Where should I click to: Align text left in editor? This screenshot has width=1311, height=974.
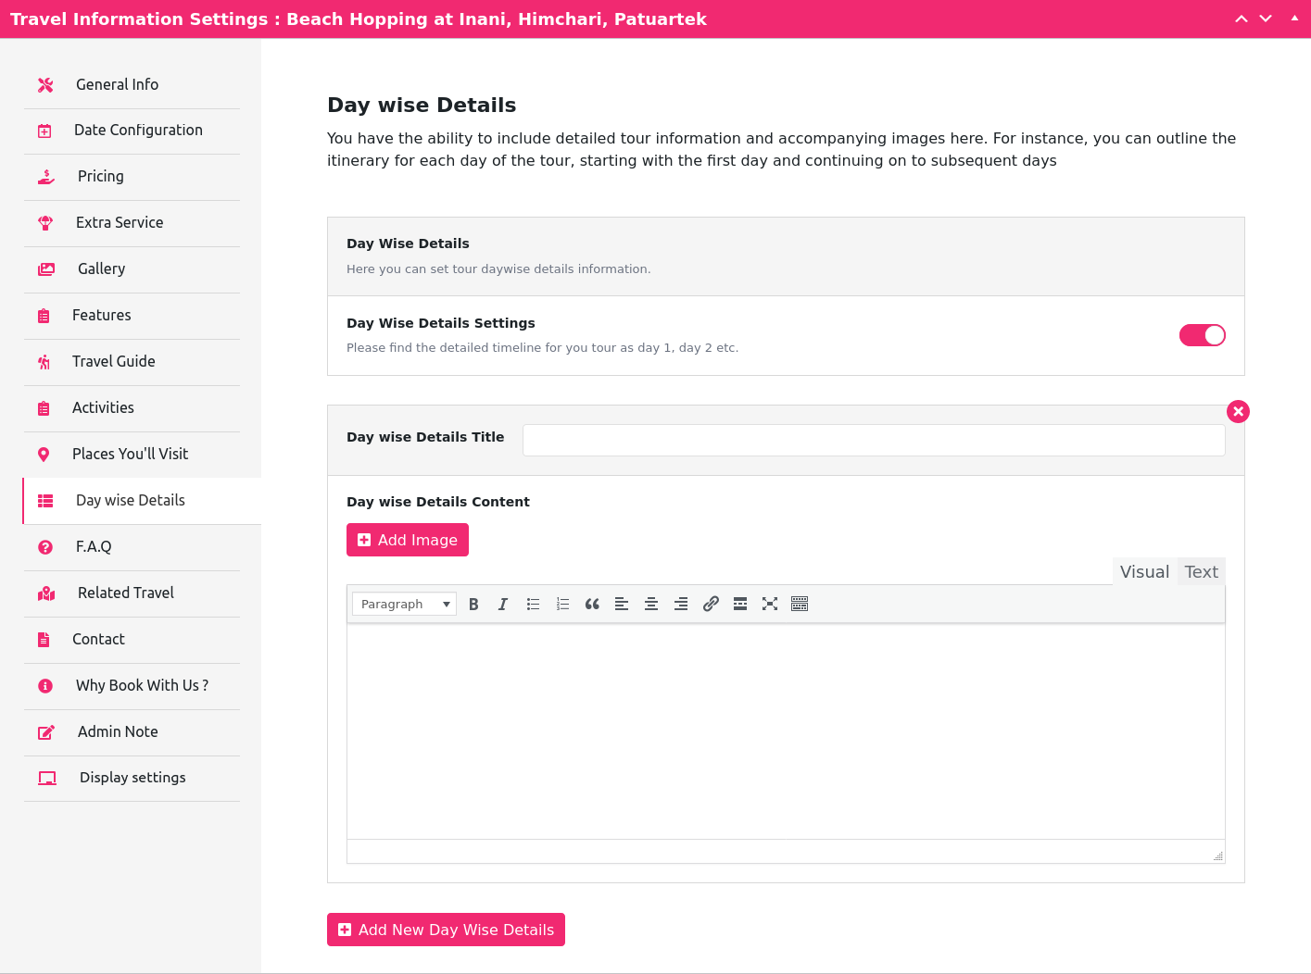622,604
